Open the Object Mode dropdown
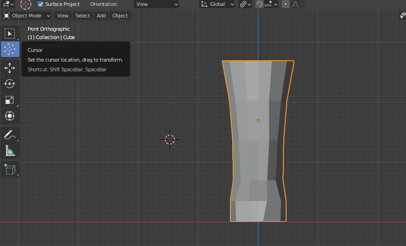Image resolution: width=406 pixels, height=246 pixels. tap(27, 16)
